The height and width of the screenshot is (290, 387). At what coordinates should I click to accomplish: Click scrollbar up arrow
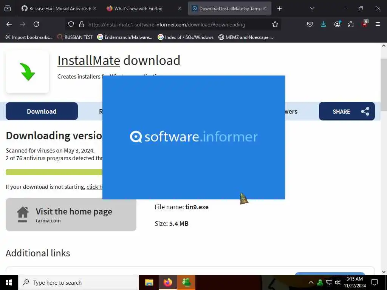384,46
